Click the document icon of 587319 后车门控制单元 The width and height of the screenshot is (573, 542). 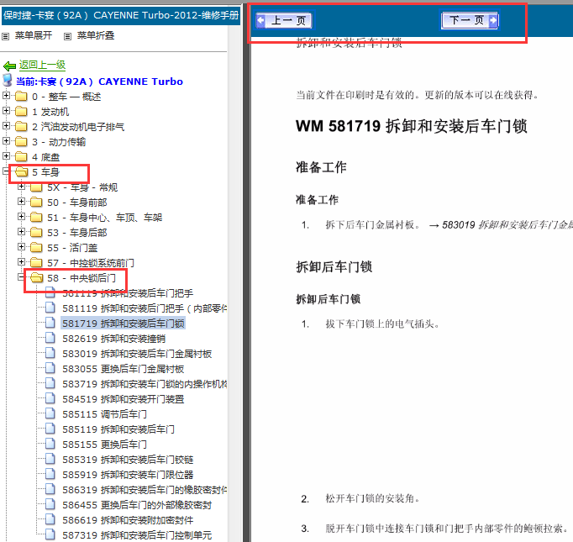(x=50, y=534)
